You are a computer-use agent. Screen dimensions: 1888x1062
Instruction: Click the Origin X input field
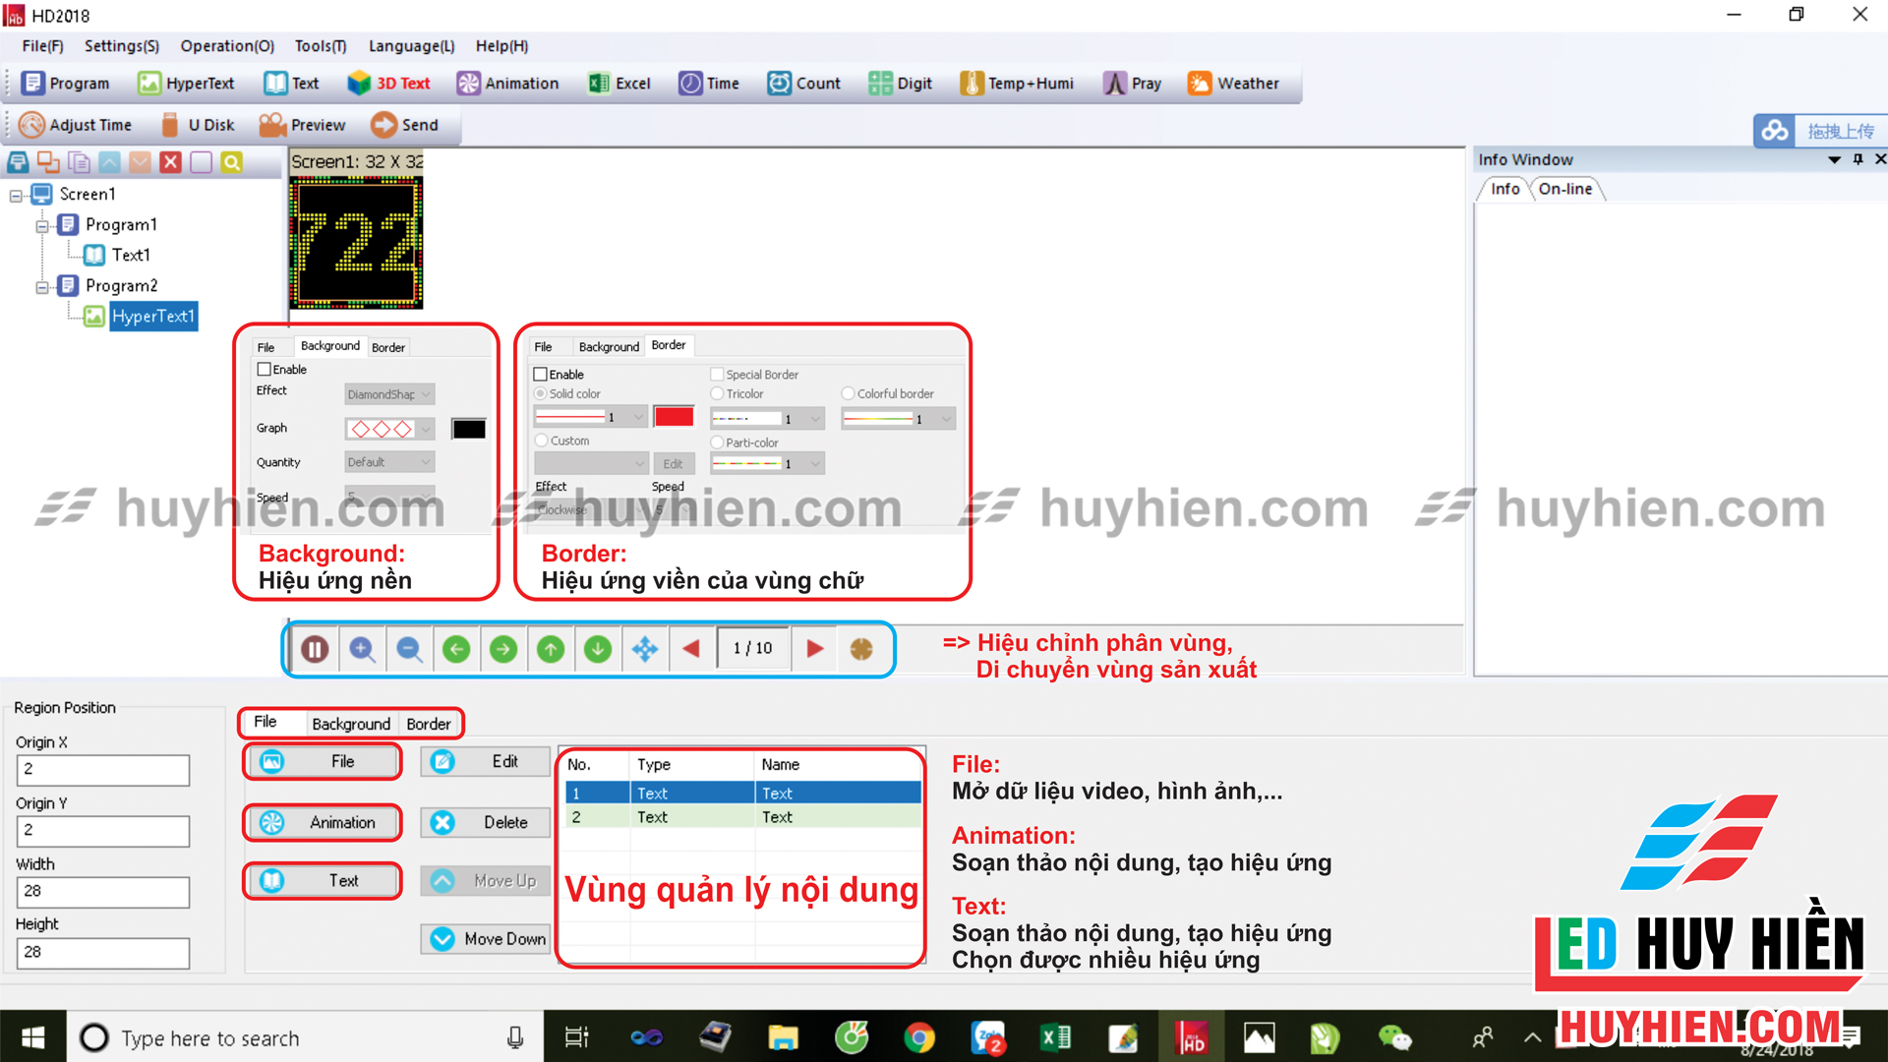[102, 770]
